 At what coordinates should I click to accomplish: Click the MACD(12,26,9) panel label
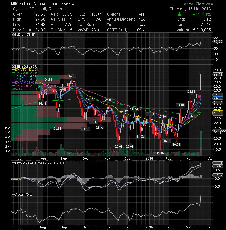pyautogui.click(x=25, y=163)
